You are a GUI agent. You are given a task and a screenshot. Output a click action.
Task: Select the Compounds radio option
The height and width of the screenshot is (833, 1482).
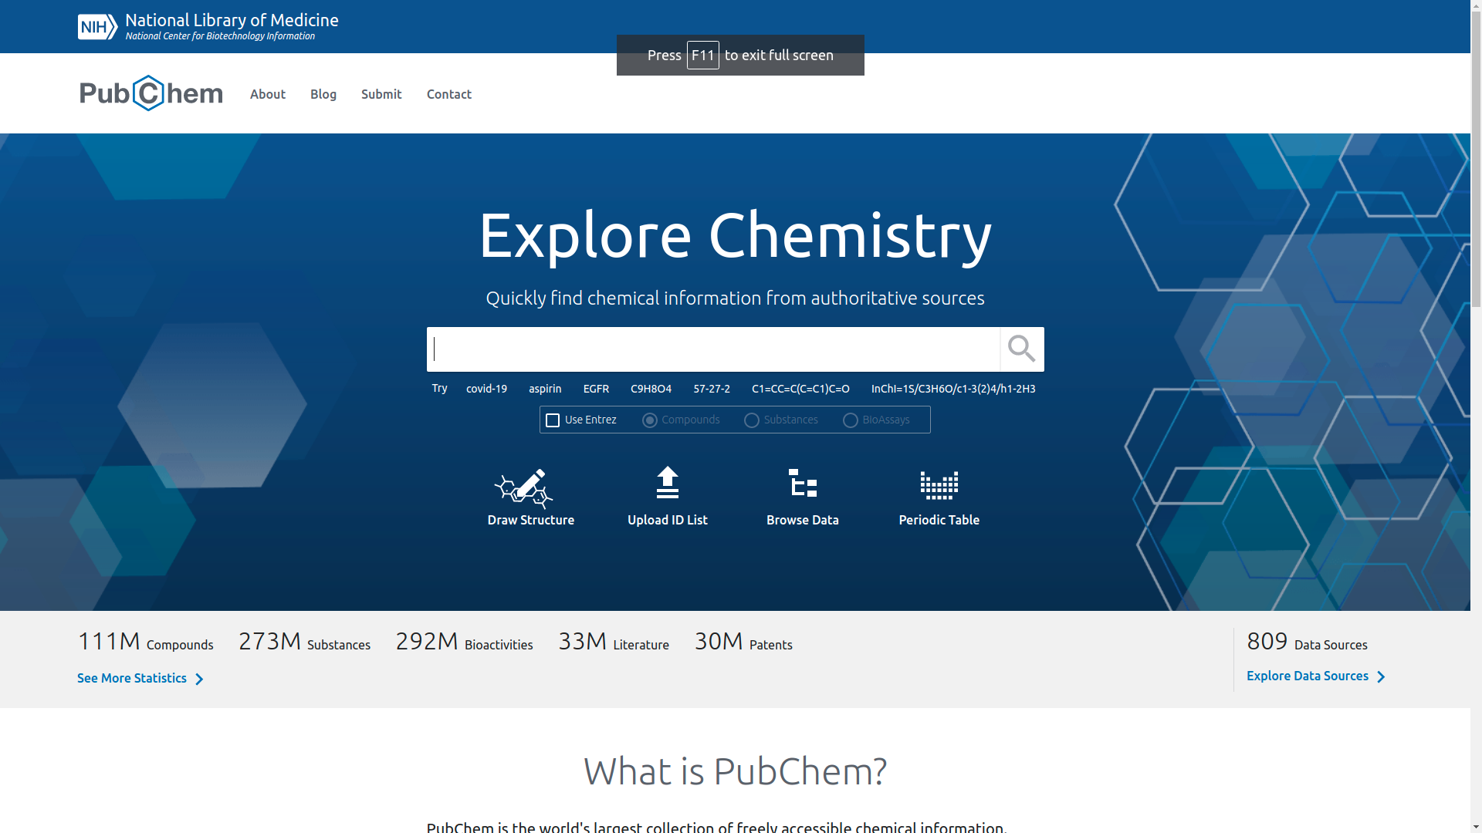pos(649,420)
